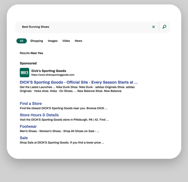Select the All results tab
This screenshot has width=188, height=182.
click(21, 41)
